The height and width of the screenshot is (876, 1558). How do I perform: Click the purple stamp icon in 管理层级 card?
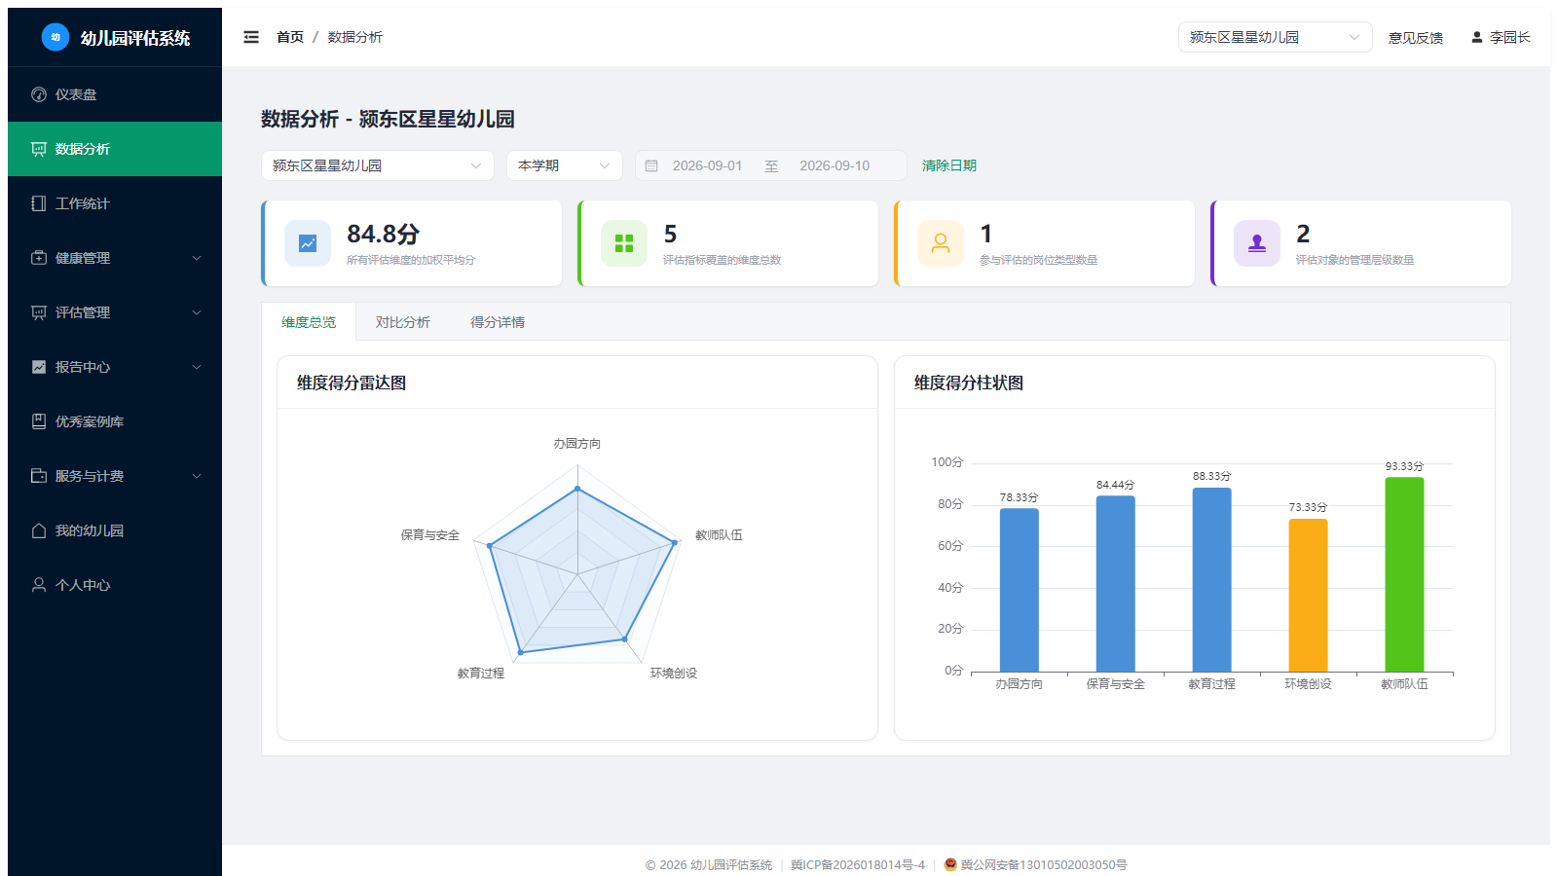tap(1257, 243)
